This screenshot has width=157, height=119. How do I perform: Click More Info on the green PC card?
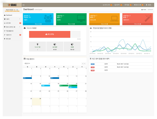click(x=71, y=24)
